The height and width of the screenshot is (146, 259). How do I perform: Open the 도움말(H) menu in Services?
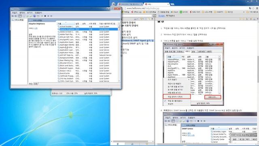pyautogui.click(x=38, y=13)
